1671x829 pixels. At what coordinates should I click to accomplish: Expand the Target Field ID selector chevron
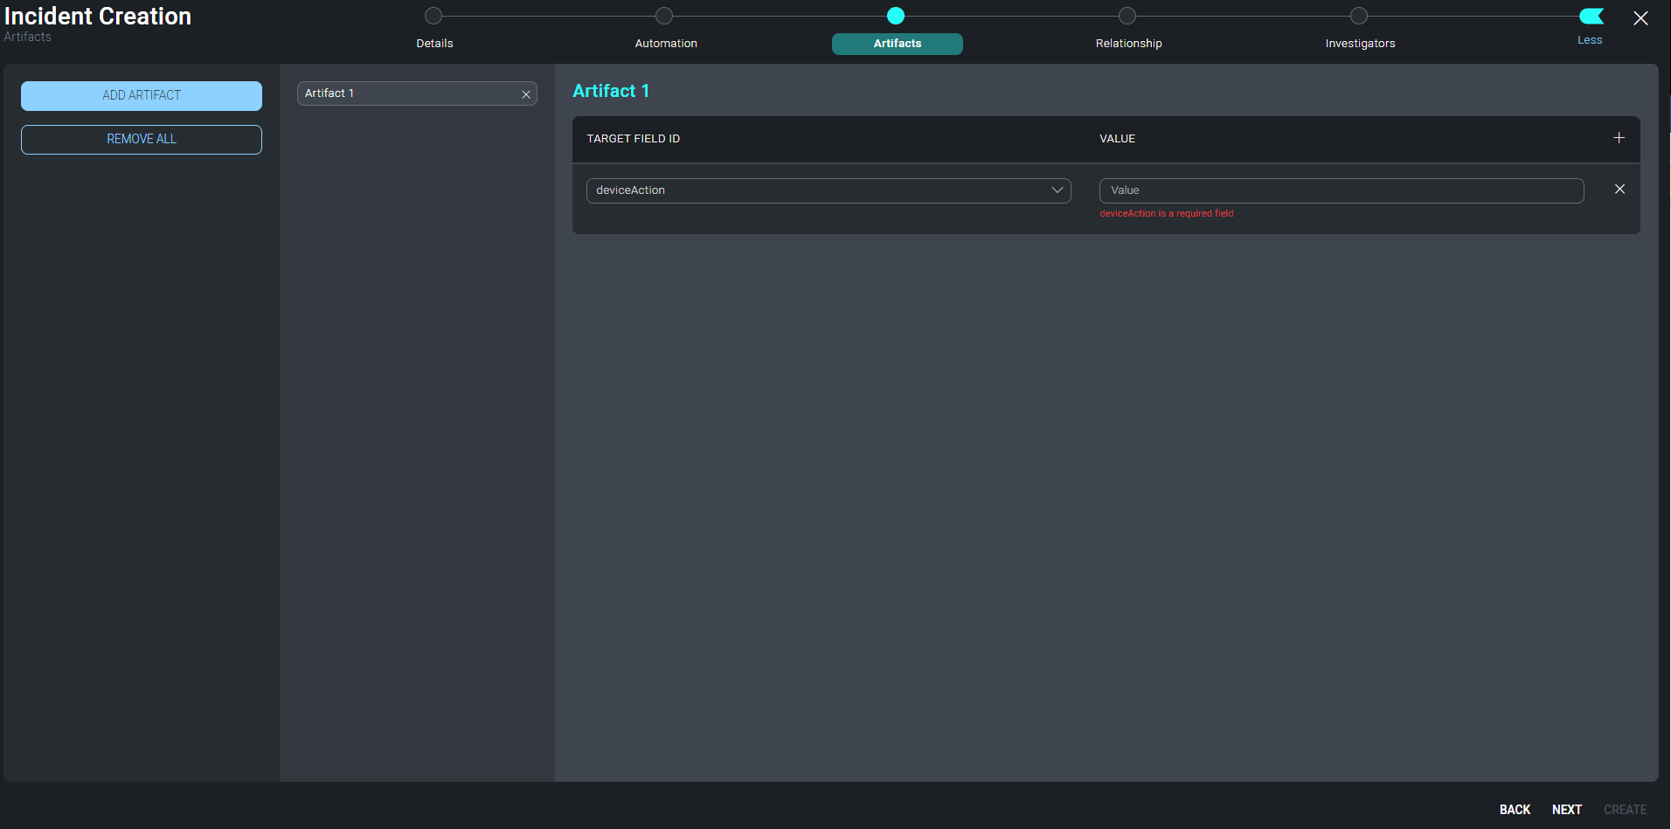pyautogui.click(x=1056, y=190)
